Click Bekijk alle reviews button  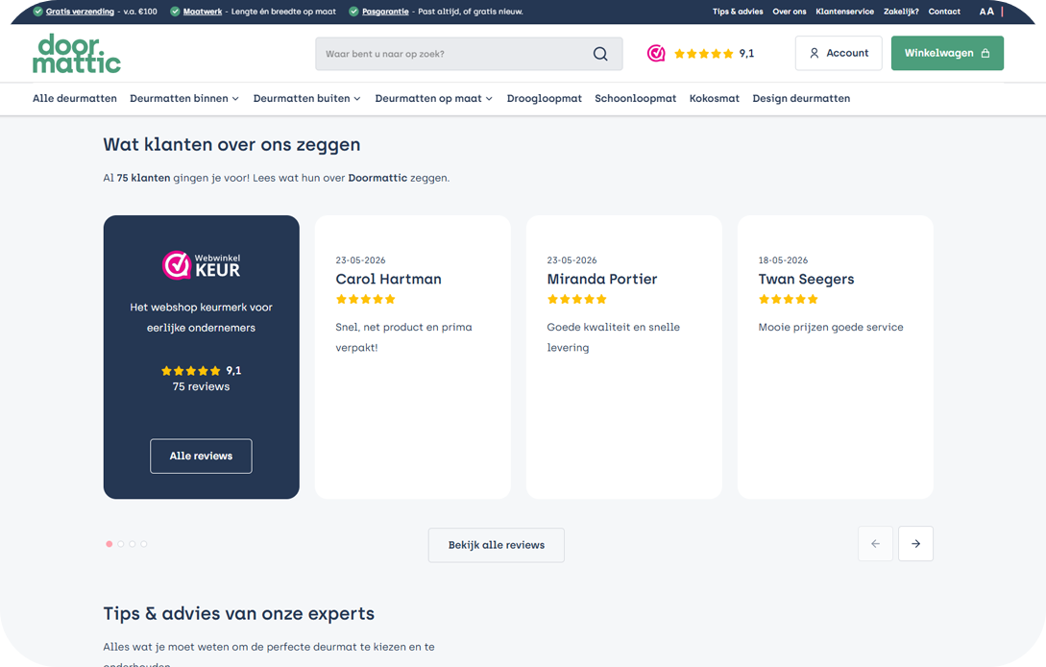coord(497,545)
